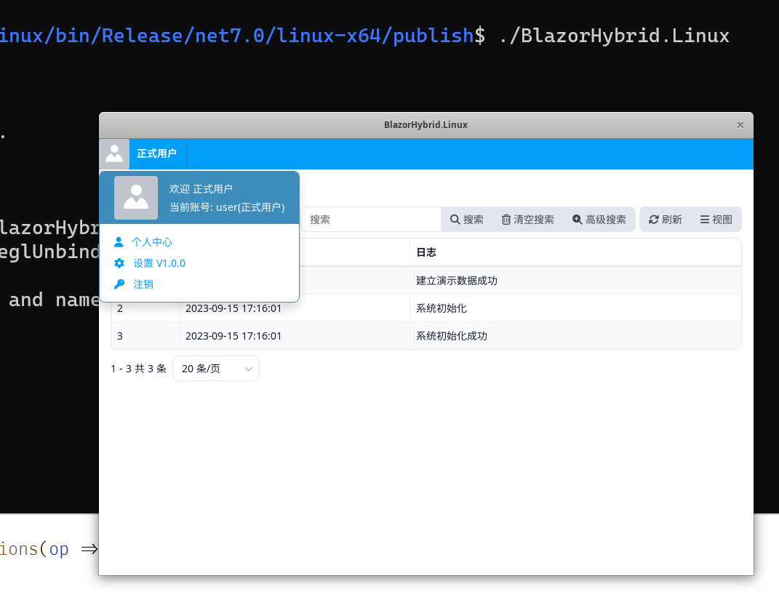
Task: Click the trash icon on 清空搜索
Action: pos(506,220)
